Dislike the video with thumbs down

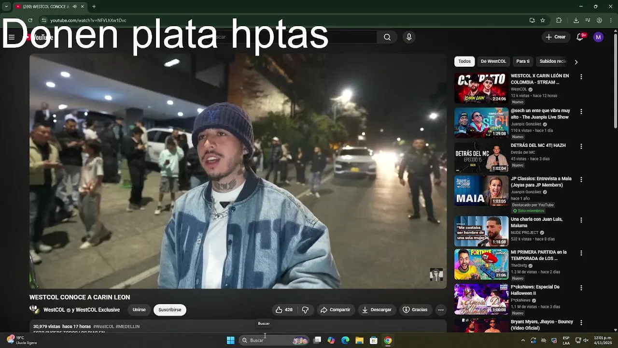(x=305, y=310)
